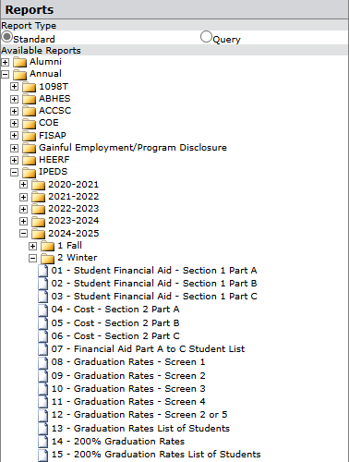Expand the 2021-2022 folder plus box

[23, 197]
